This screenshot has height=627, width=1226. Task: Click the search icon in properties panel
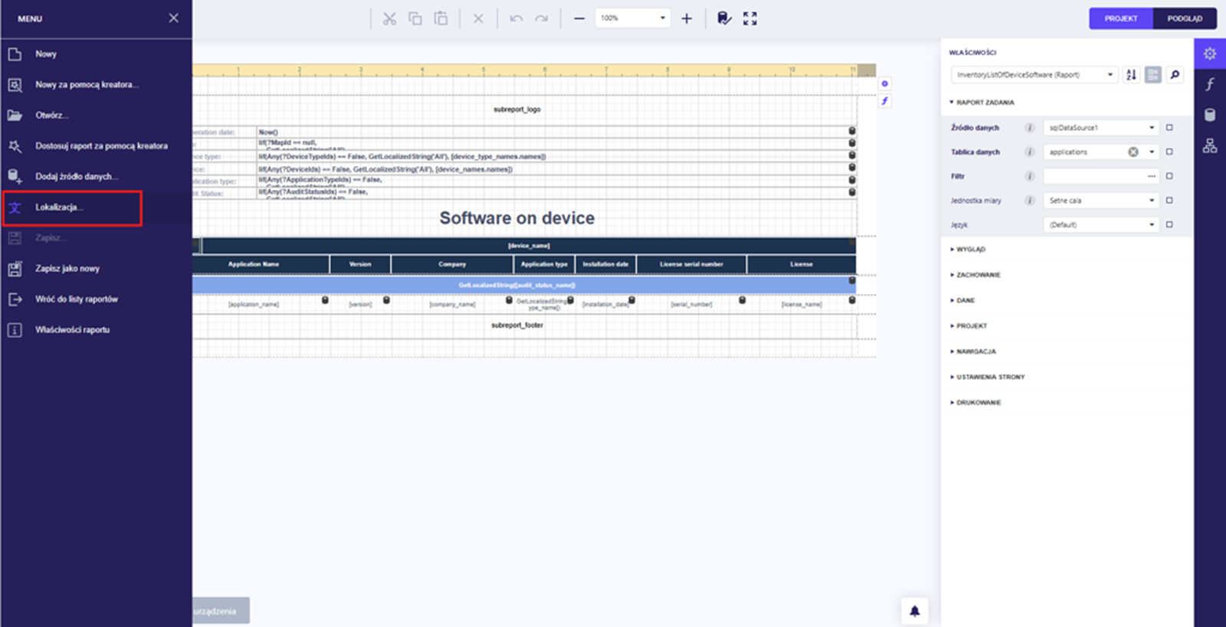click(1175, 74)
